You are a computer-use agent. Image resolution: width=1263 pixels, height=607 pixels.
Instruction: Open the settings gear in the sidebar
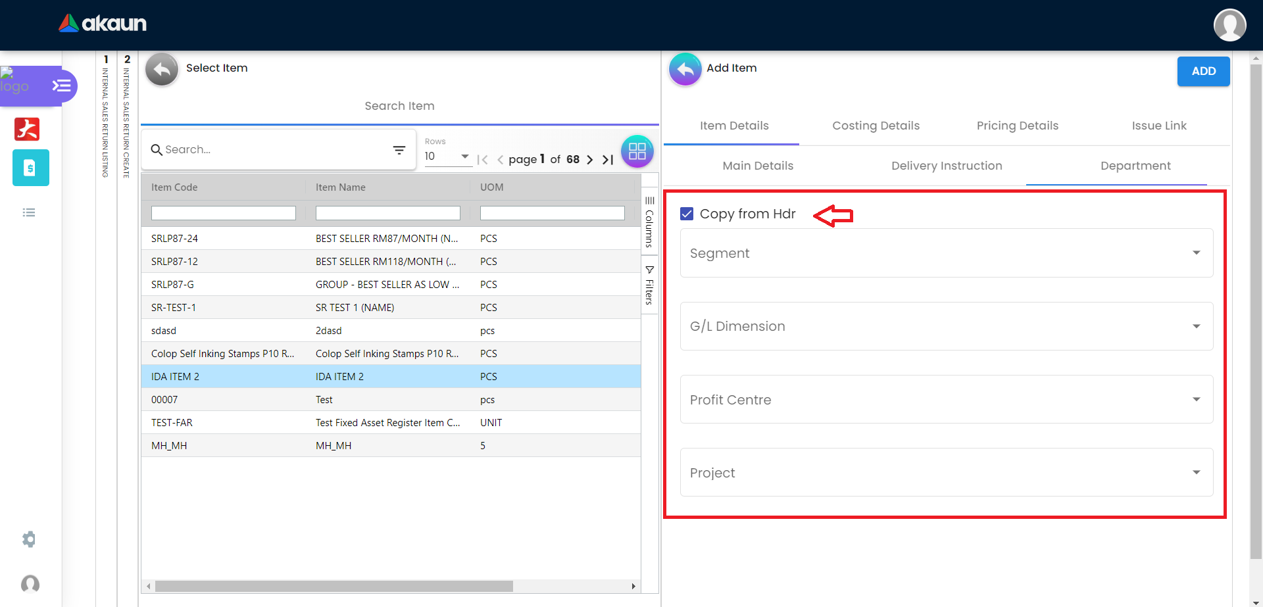click(29, 539)
